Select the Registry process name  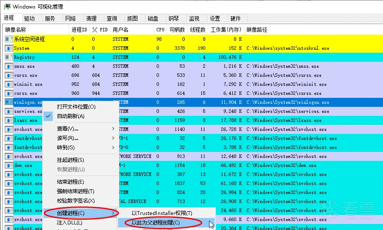pyautogui.click(x=24, y=57)
